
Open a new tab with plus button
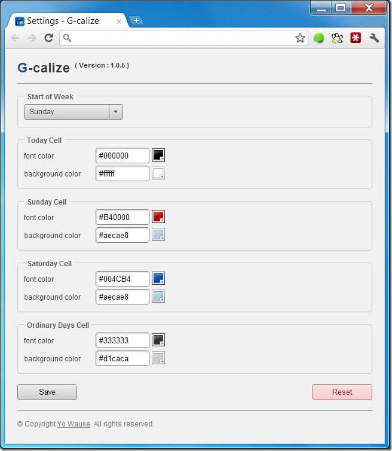point(136,20)
